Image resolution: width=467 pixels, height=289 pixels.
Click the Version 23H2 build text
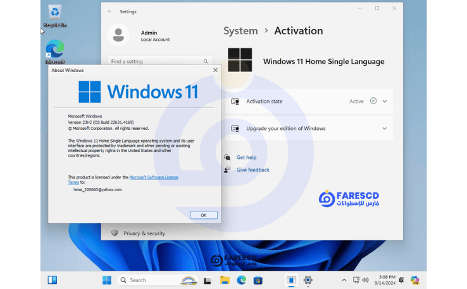[x=101, y=122]
